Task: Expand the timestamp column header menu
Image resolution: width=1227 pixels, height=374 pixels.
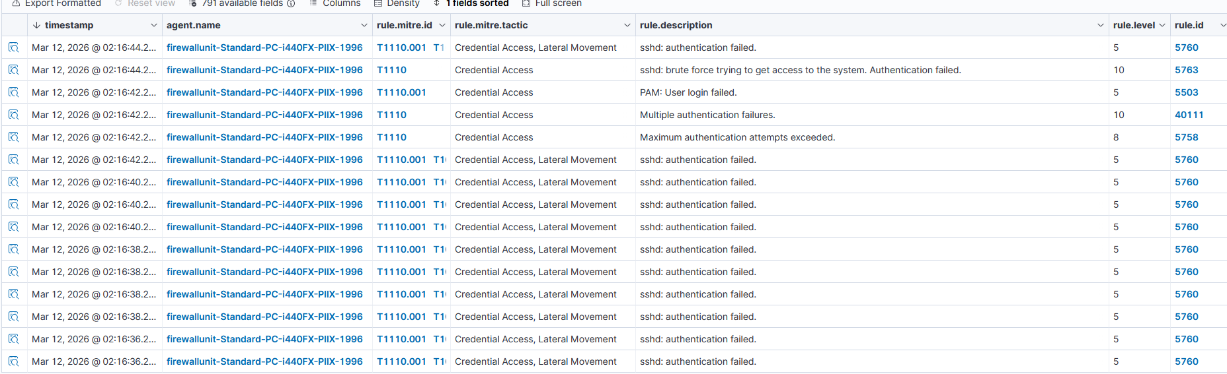Action: pos(154,25)
